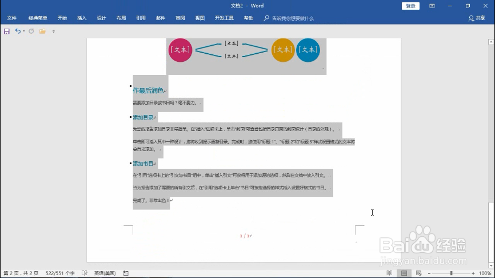Viewport: 495px width, 278px height.
Task: Open the 帮助 ribbon tab
Action: point(249,18)
